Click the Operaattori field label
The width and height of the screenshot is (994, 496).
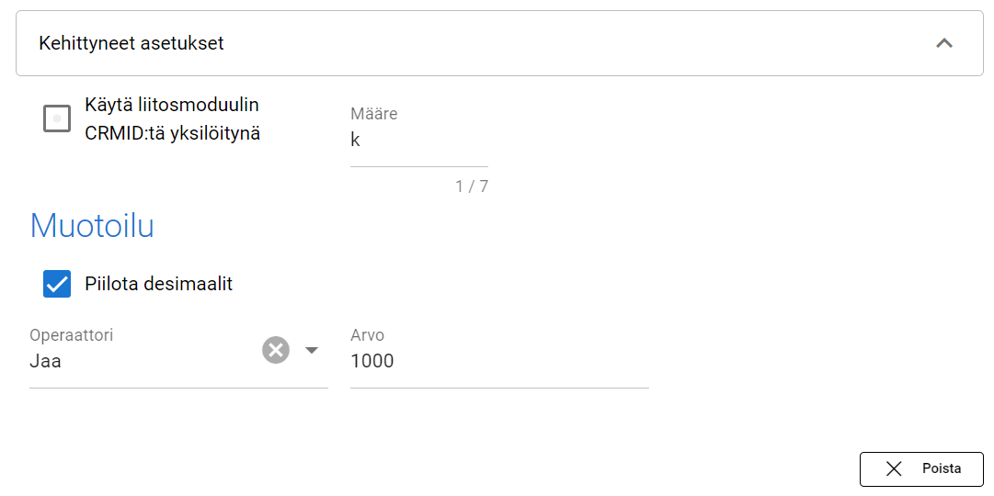(x=71, y=335)
